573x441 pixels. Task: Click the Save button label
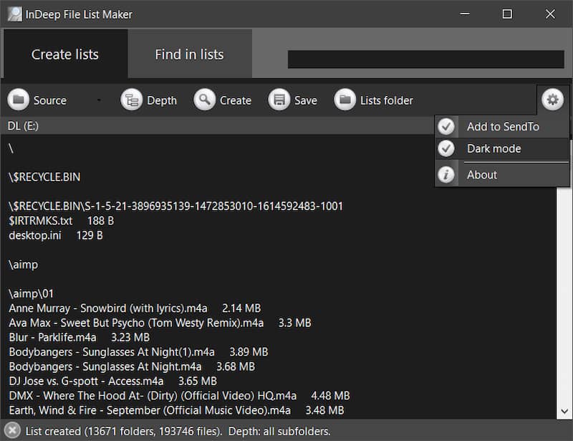(x=306, y=100)
